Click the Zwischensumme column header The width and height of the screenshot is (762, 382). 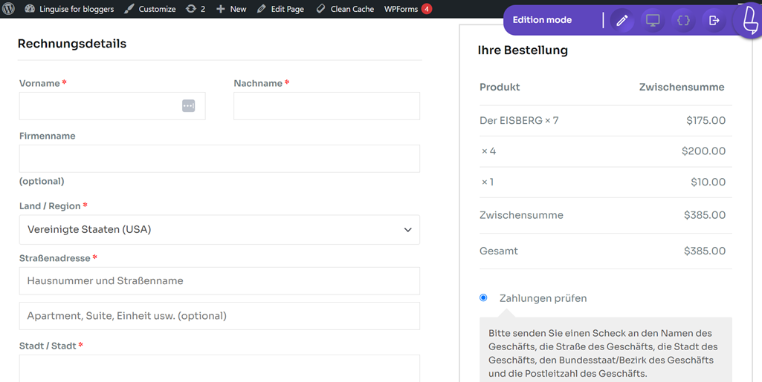(681, 88)
